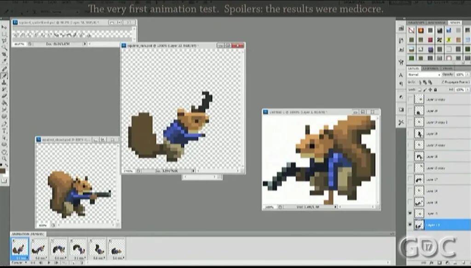Click the add layer style fx icon
This screenshot has width=471, height=268.
point(431,263)
